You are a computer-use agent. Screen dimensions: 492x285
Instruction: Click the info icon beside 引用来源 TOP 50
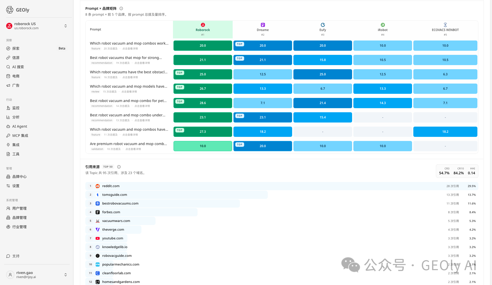(119, 167)
